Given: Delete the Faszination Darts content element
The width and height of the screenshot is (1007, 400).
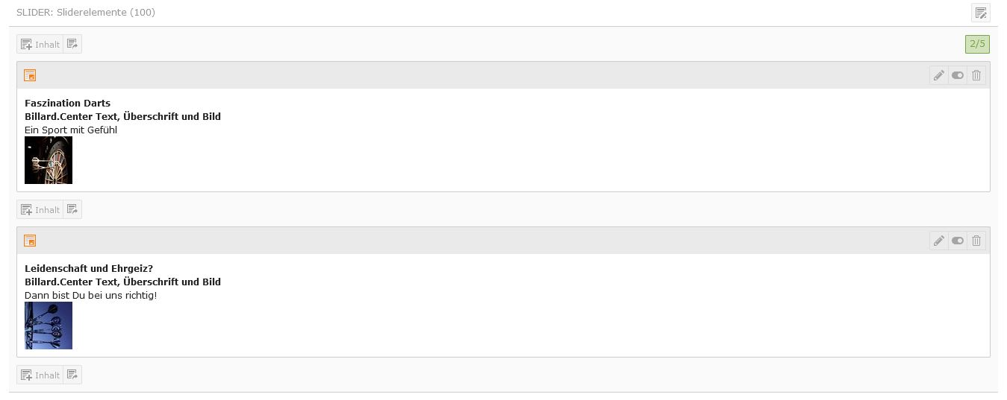Looking at the screenshot, I should (x=976, y=75).
